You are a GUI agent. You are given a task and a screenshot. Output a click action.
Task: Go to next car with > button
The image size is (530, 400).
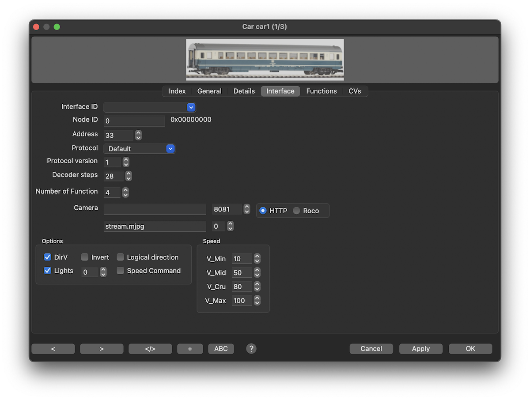[x=102, y=349]
